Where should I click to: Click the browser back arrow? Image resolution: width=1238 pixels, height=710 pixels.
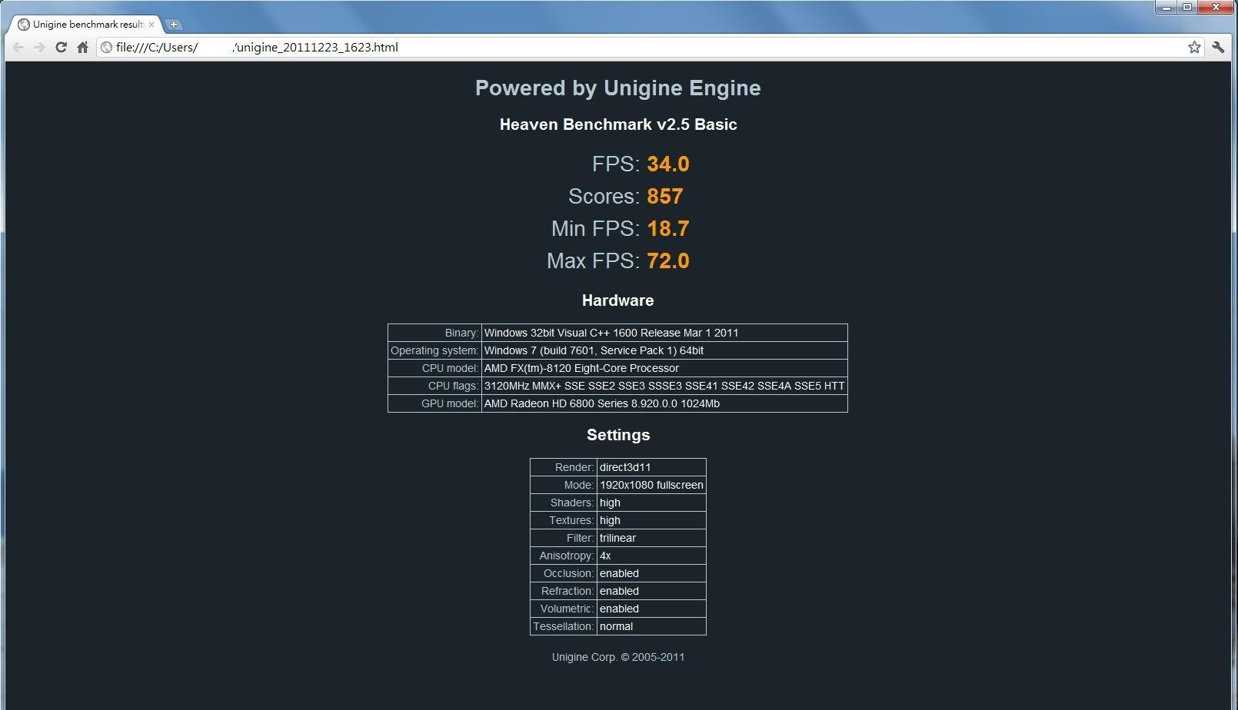click(x=18, y=48)
